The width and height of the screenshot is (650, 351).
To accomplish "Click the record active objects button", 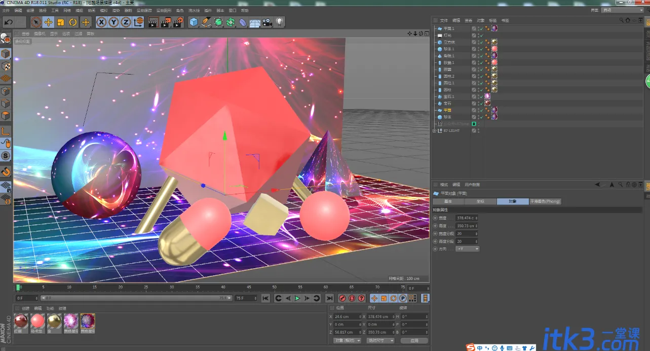I will tap(342, 298).
